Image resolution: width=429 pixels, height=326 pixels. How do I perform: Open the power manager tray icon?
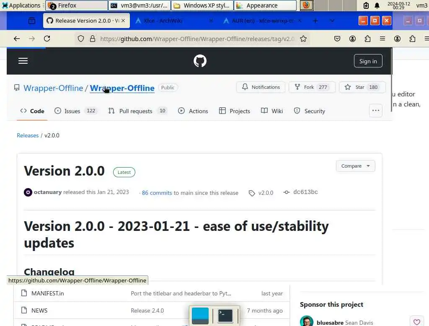coord(366,5)
